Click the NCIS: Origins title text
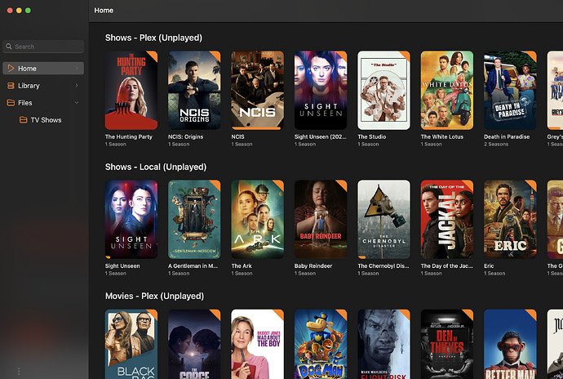This screenshot has height=379, width=563. 186,136
